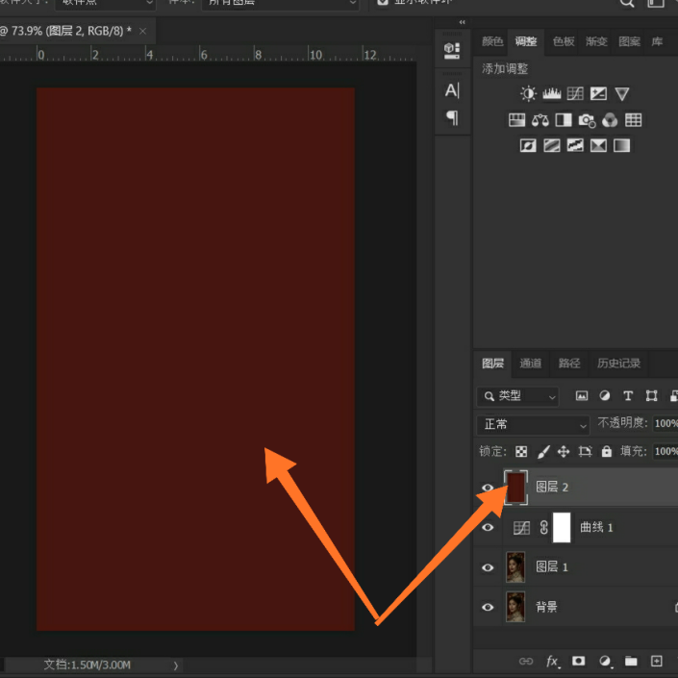Switch to the 图案 tab

629,41
